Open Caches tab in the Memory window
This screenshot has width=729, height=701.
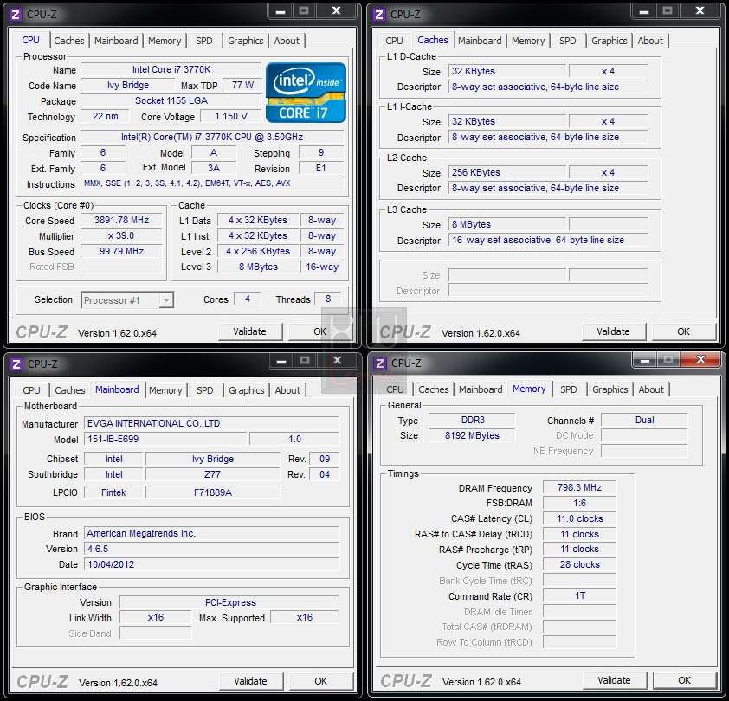click(x=433, y=389)
